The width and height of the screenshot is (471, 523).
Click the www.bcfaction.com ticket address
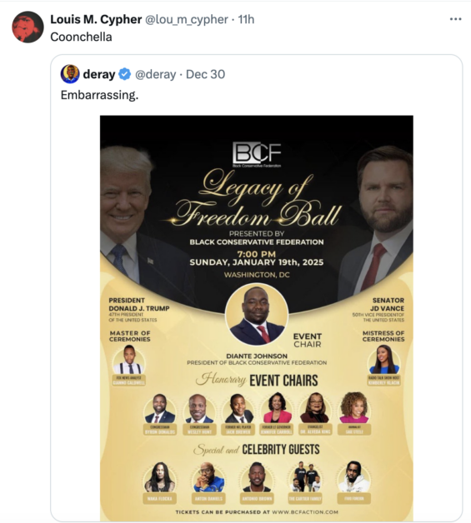click(x=305, y=512)
